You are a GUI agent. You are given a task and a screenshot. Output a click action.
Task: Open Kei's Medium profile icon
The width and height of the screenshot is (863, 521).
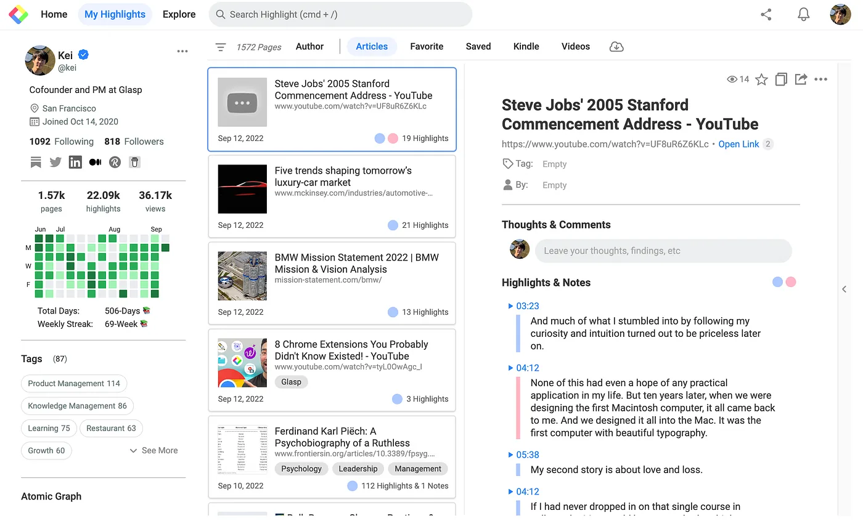pyautogui.click(x=95, y=162)
